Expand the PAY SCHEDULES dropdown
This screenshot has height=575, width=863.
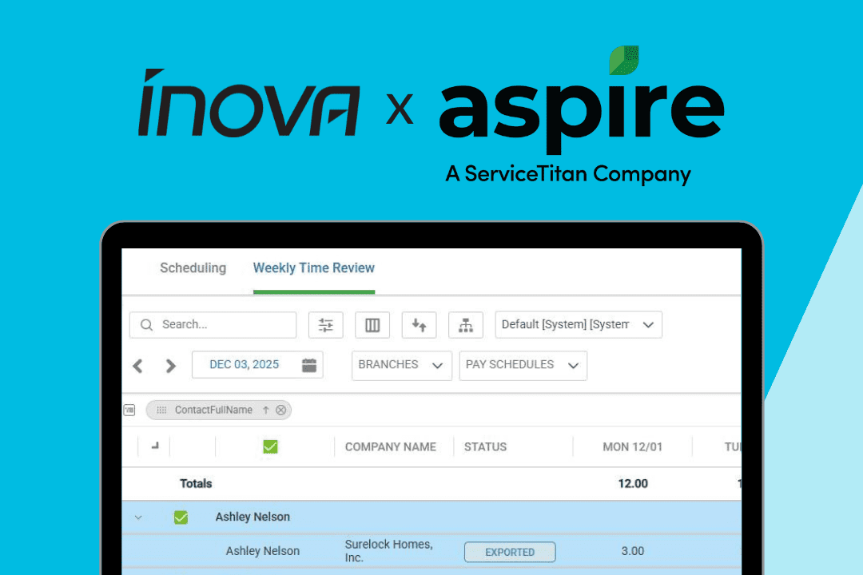click(523, 365)
